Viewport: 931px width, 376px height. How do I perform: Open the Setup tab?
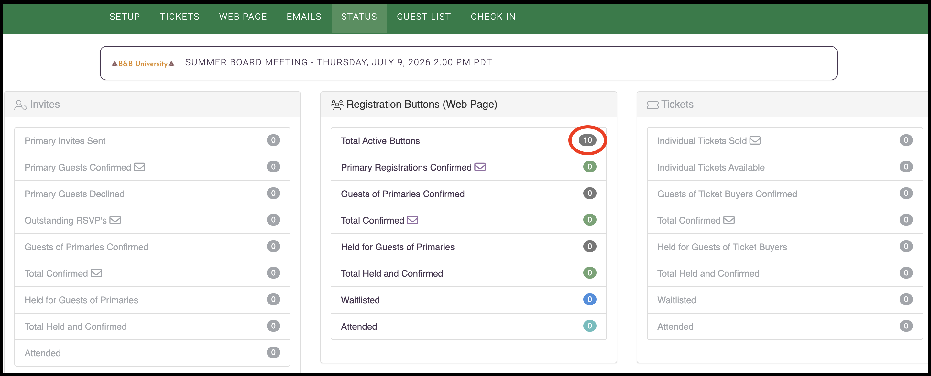tap(125, 17)
